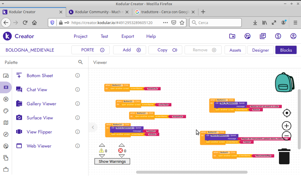301x176 pixels.
Task: Open Button23 dropdown in Click block
Action: 128,101
